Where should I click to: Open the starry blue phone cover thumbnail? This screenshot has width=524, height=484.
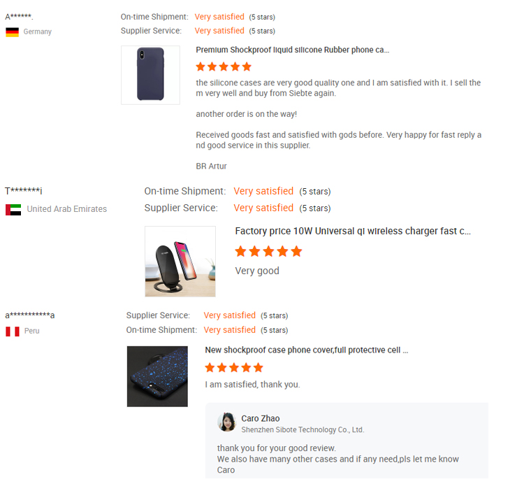coord(157,376)
